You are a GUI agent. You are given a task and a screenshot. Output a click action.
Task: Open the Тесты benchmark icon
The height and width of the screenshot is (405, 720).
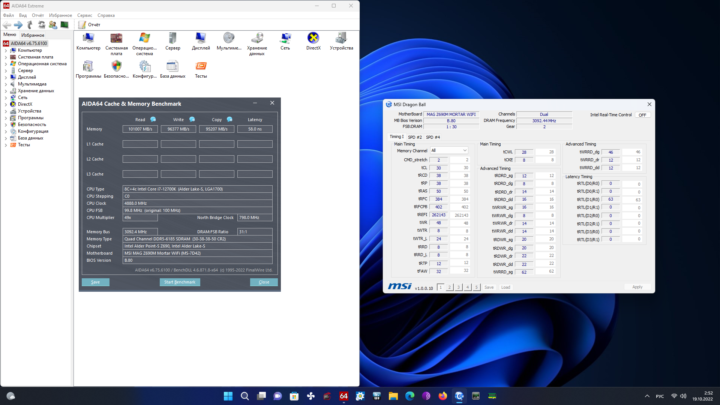coord(201,67)
